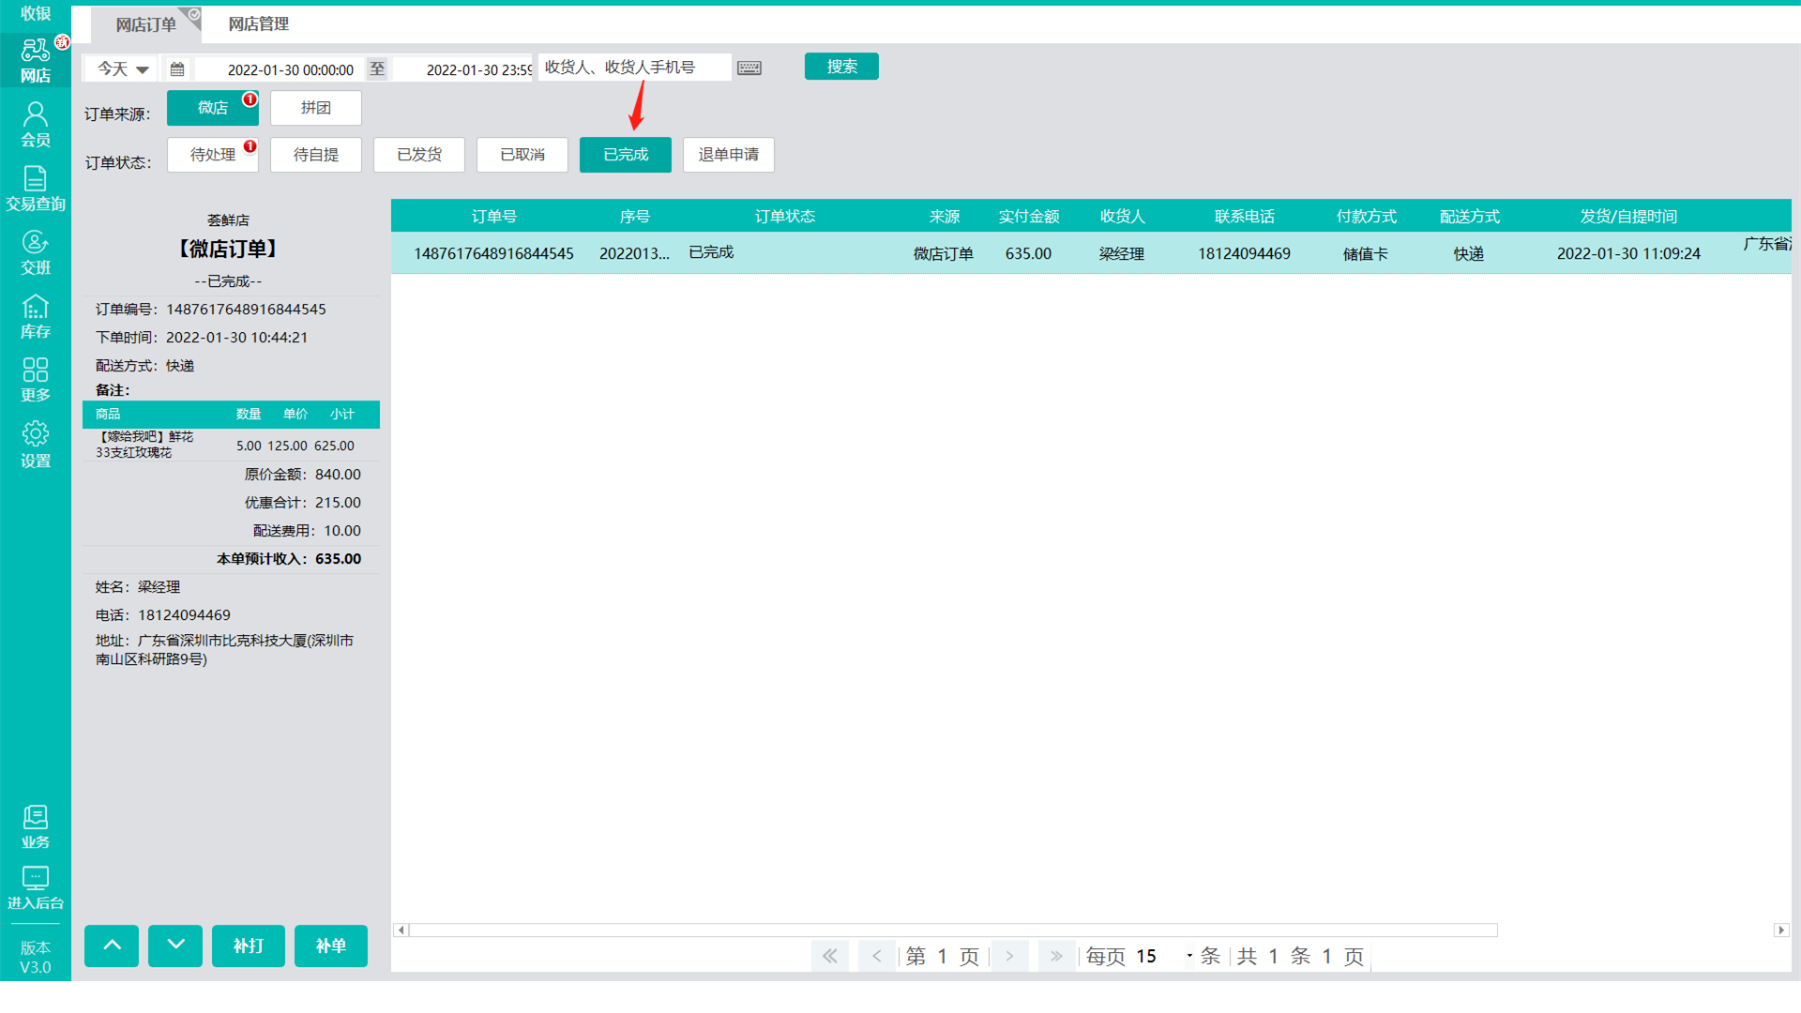Screen dimensions: 1801x1013
Task: Click the down arrow button in receipt panel
Action: (x=175, y=945)
